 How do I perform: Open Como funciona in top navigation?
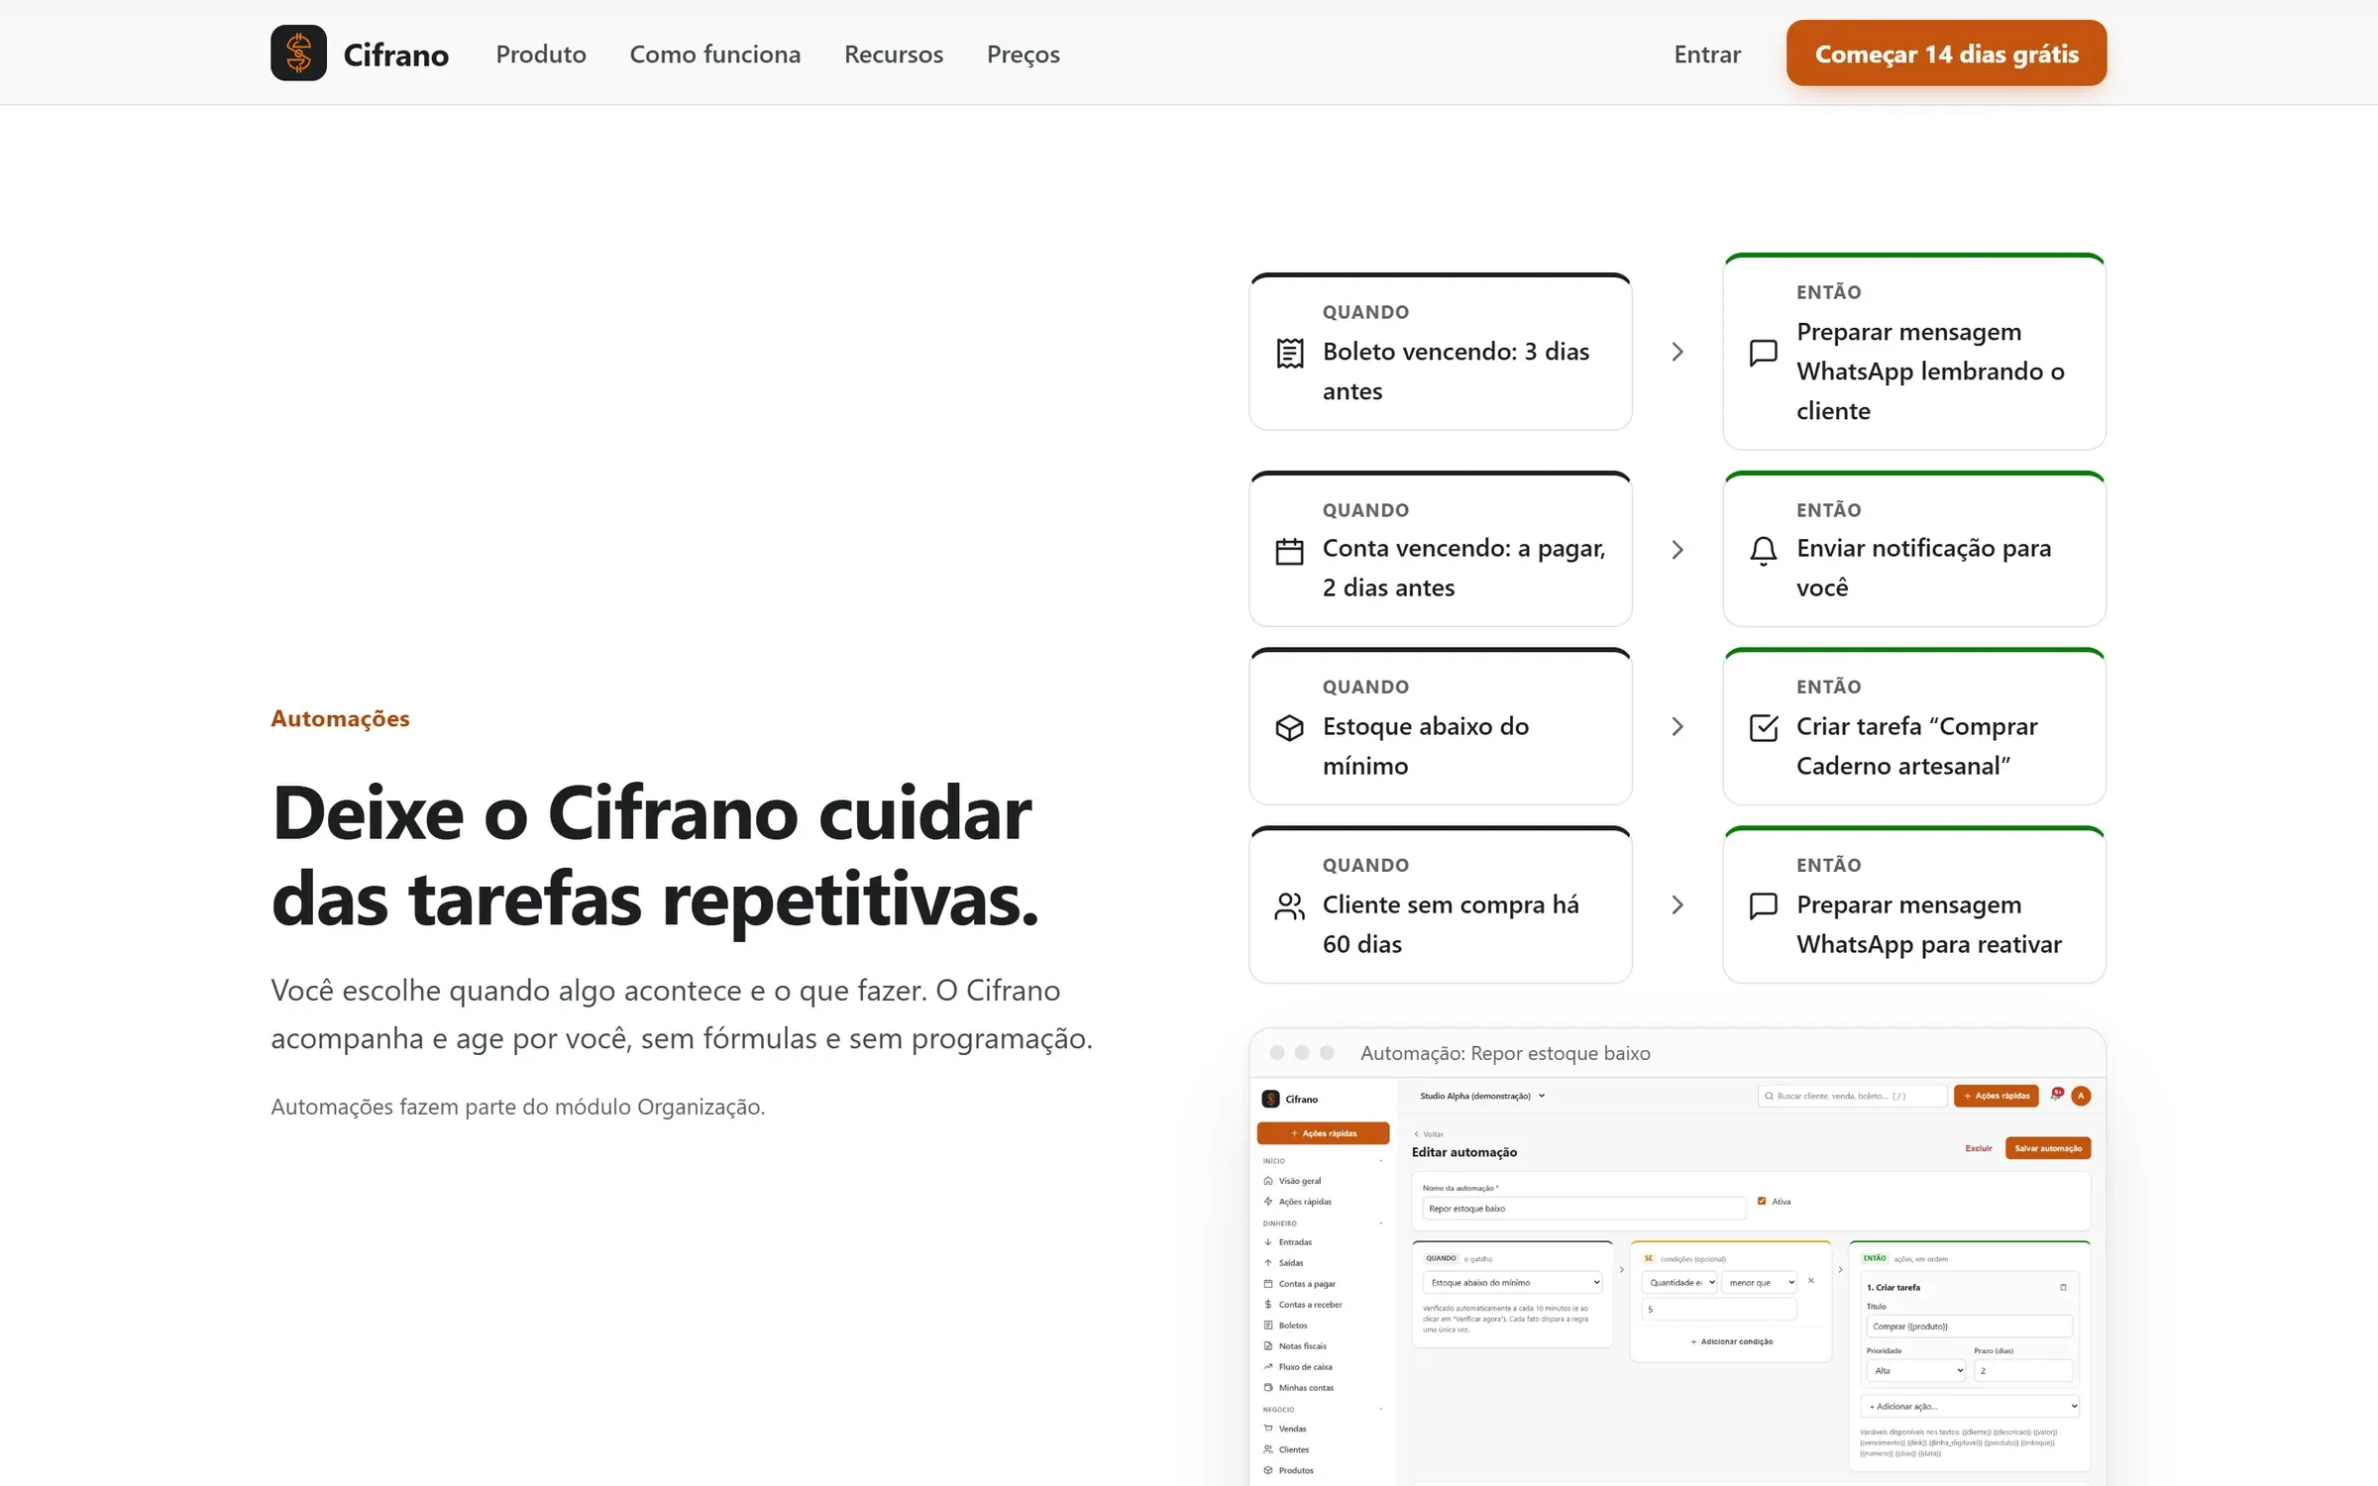[x=715, y=54]
